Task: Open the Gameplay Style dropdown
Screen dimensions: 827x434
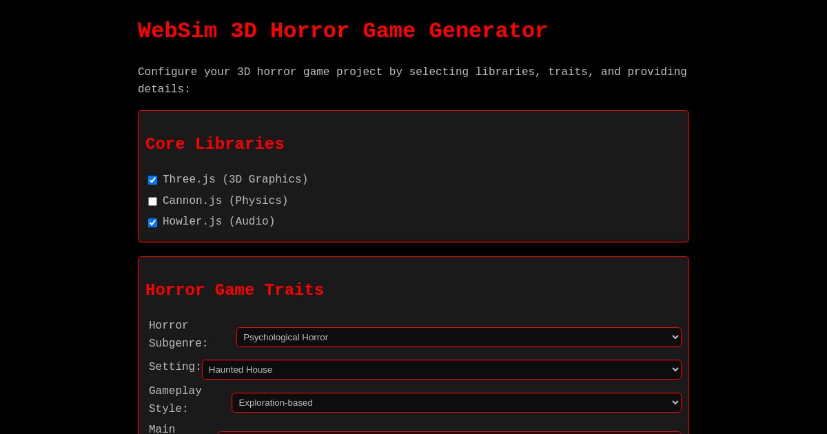Action: (x=457, y=402)
